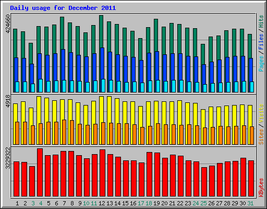267x209 pixels.
Task: Click the green day label 31
Action: click(250, 203)
